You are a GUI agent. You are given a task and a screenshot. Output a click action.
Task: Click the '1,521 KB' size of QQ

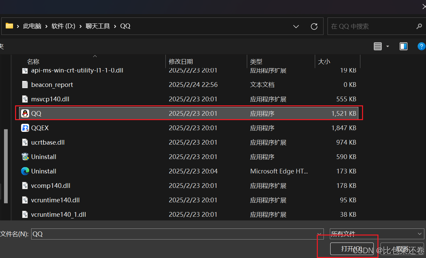pos(344,113)
